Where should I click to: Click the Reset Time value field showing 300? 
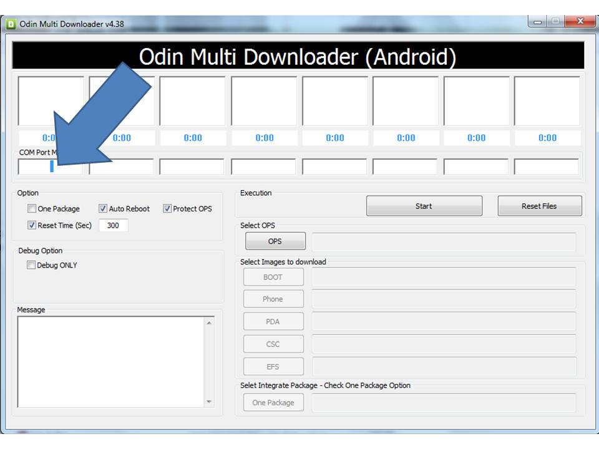(114, 225)
